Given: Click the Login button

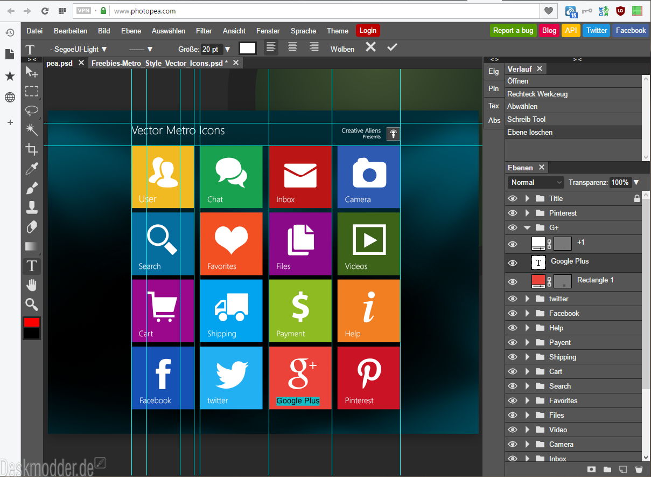Looking at the screenshot, I should (368, 31).
